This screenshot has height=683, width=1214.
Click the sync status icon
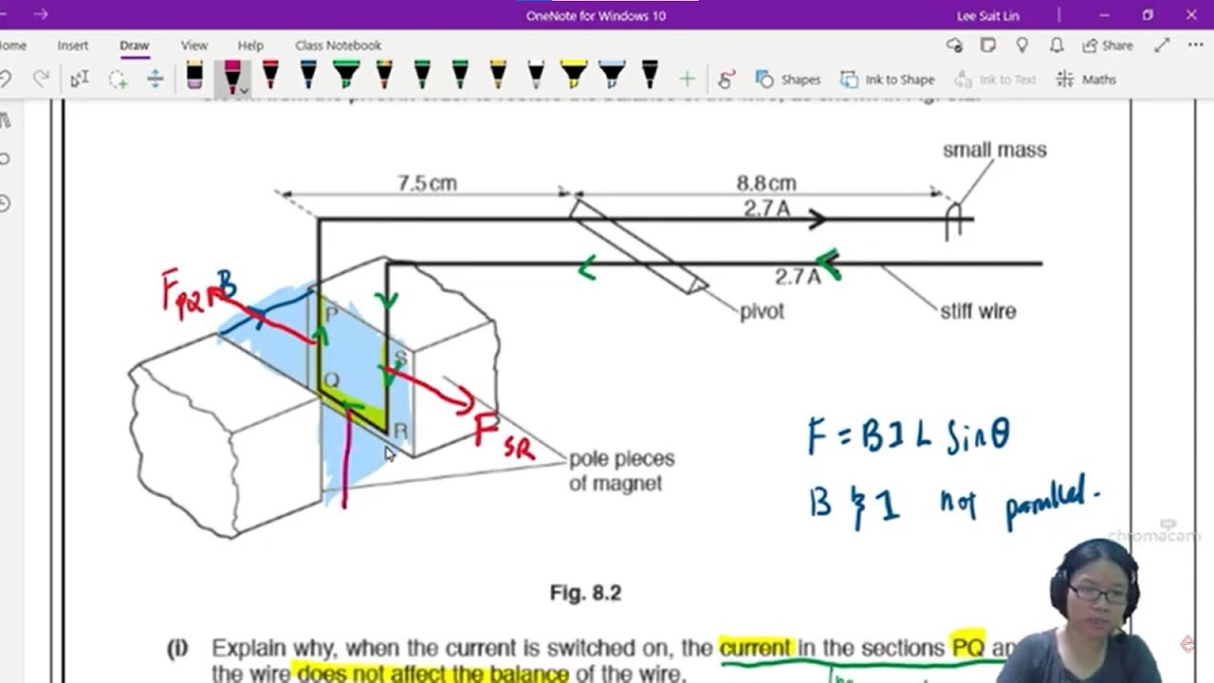(x=954, y=45)
